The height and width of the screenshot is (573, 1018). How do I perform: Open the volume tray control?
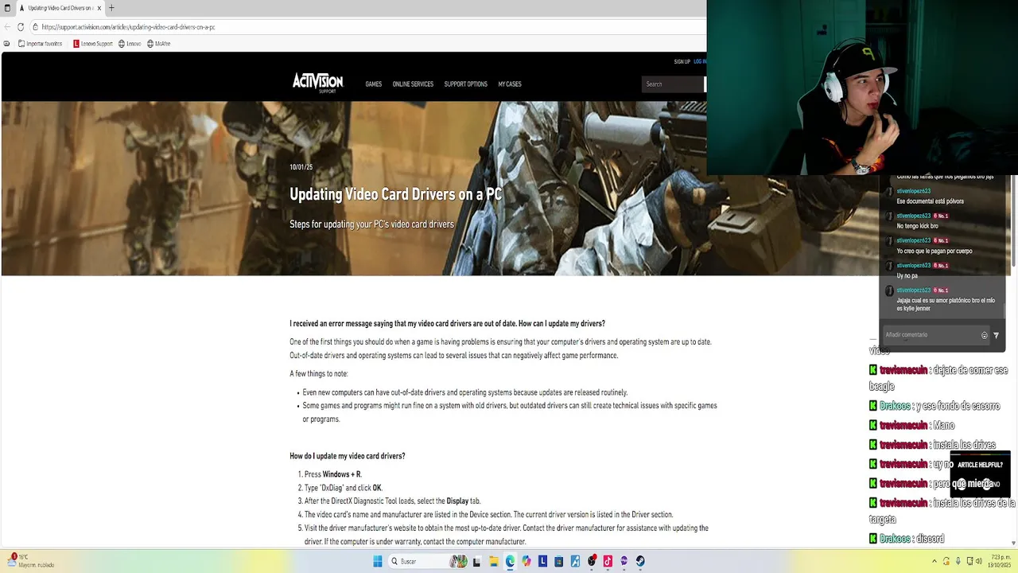[x=977, y=561]
